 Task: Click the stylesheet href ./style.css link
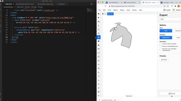coord(48,10)
